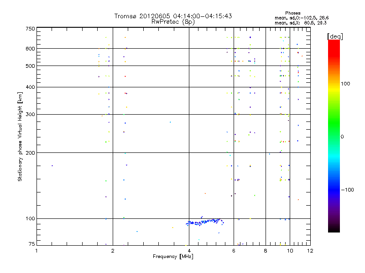Click the 600 km tick label

coord(30,49)
